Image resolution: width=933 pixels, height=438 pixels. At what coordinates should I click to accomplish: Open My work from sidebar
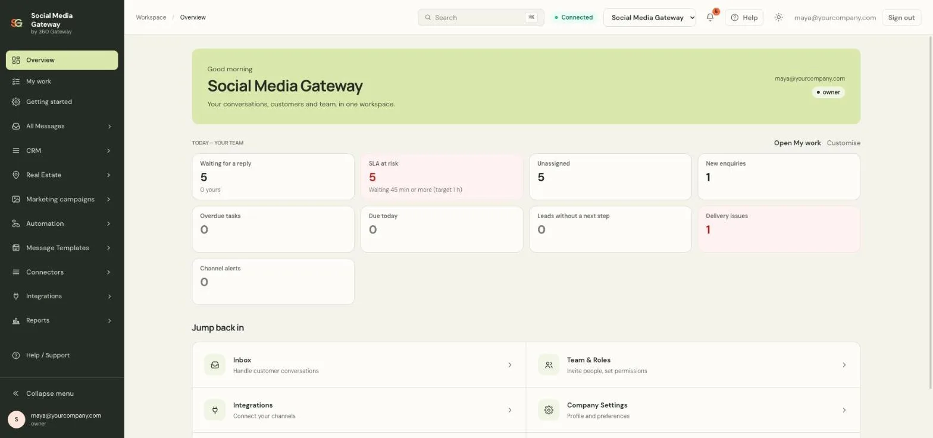pos(62,81)
